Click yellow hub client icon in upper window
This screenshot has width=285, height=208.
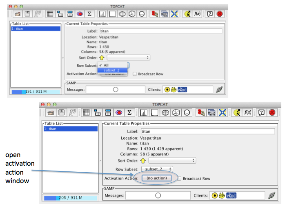pos(167,90)
